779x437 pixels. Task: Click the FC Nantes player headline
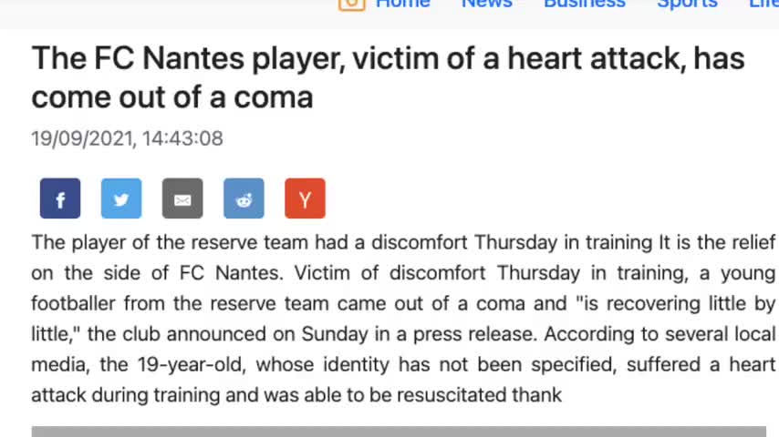388,77
